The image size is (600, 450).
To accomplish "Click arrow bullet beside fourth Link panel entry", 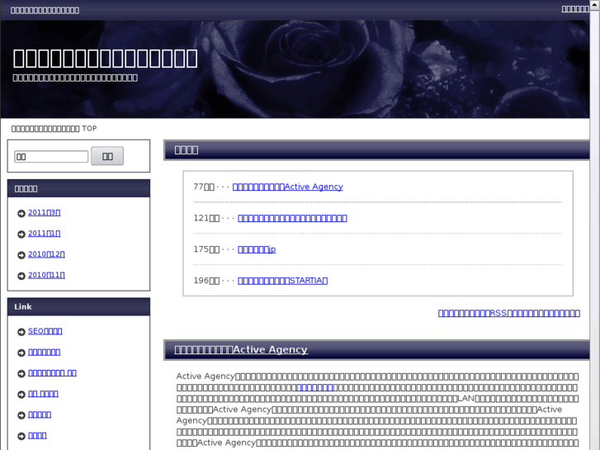I will point(21,395).
